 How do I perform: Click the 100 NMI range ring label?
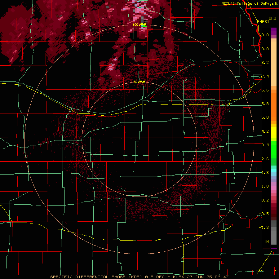click(139, 24)
